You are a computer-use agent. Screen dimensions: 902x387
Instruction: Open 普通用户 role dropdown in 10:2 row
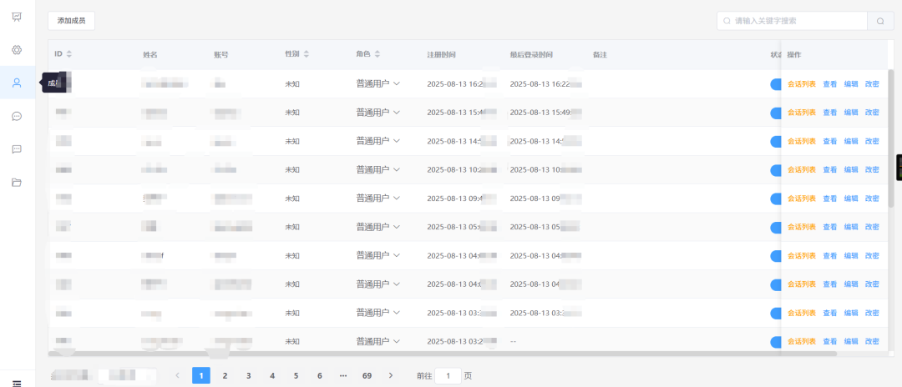coord(378,169)
